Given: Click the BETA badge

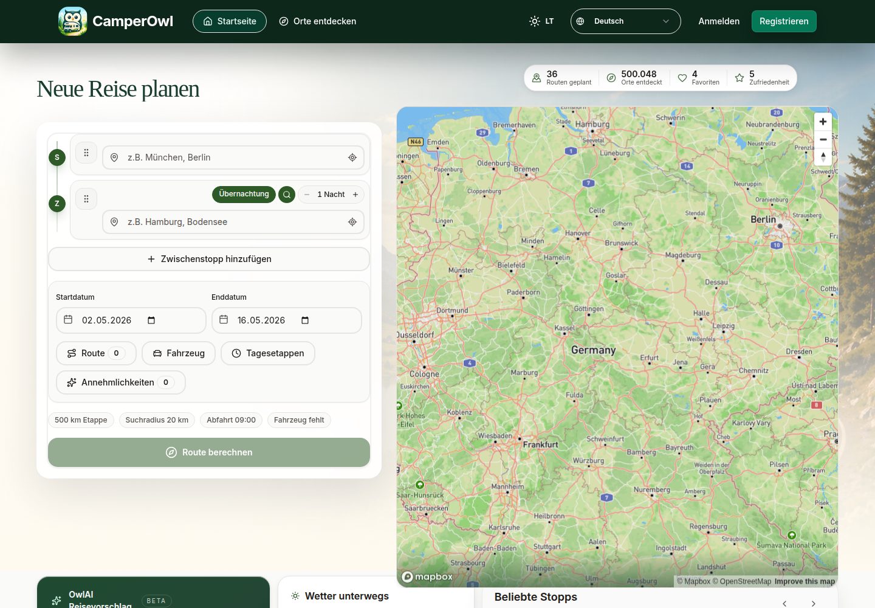Looking at the screenshot, I should (x=156, y=601).
